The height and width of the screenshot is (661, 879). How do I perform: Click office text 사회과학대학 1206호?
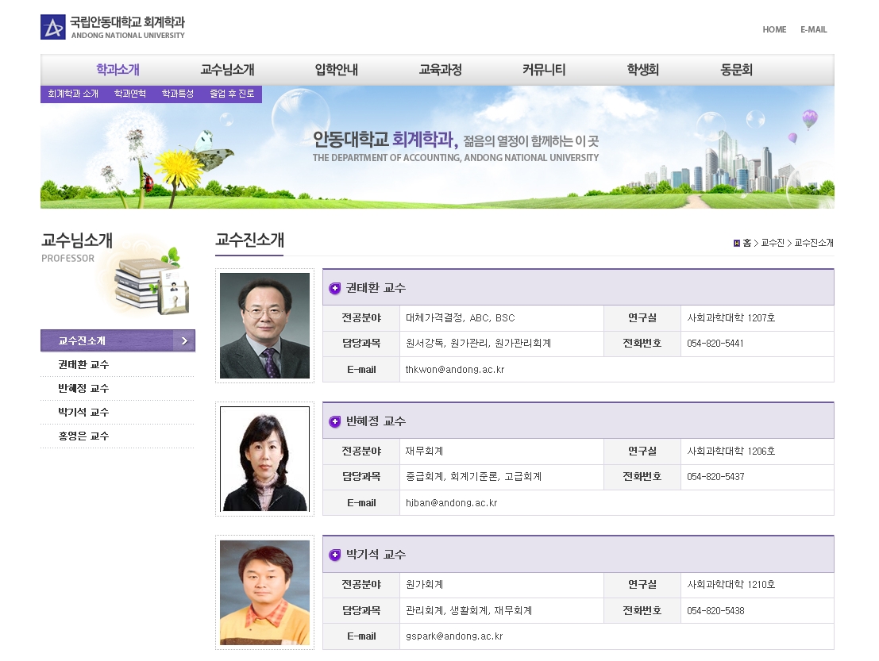coord(731,452)
